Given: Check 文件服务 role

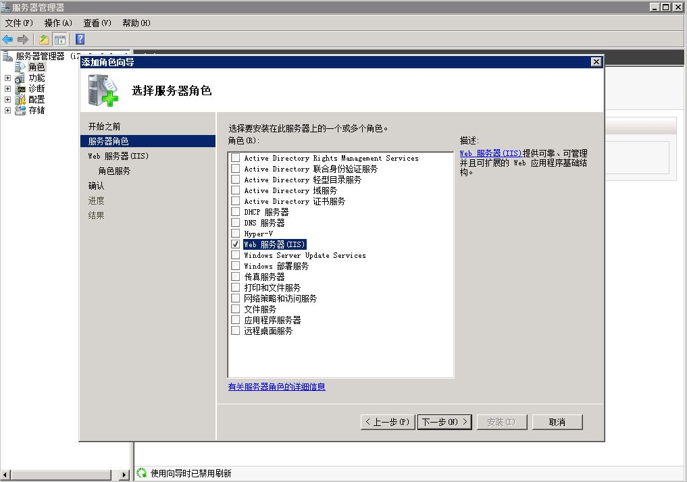Looking at the screenshot, I should pos(236,309).
